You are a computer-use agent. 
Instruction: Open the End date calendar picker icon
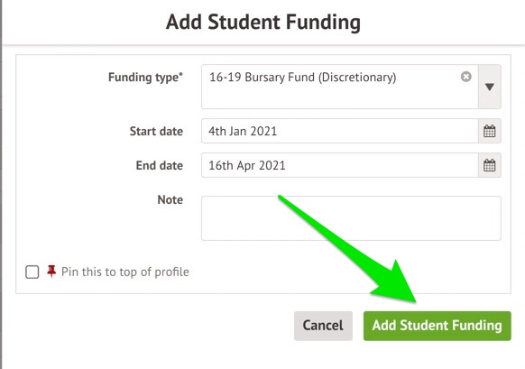(x=490, y=165)
